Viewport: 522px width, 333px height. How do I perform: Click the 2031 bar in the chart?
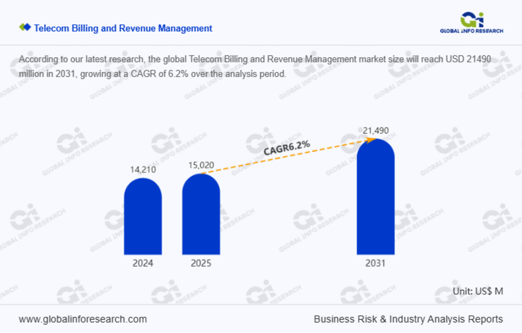(x=376, y=196)
